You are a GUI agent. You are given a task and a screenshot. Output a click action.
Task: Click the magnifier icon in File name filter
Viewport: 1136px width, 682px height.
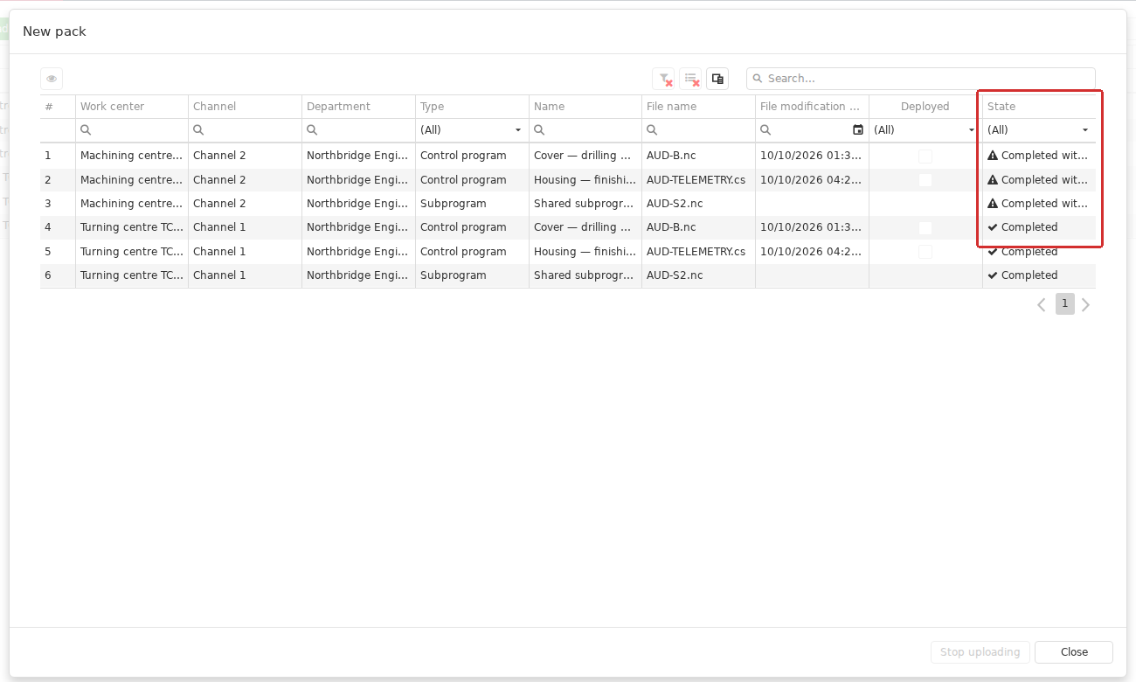pos(652,130)
